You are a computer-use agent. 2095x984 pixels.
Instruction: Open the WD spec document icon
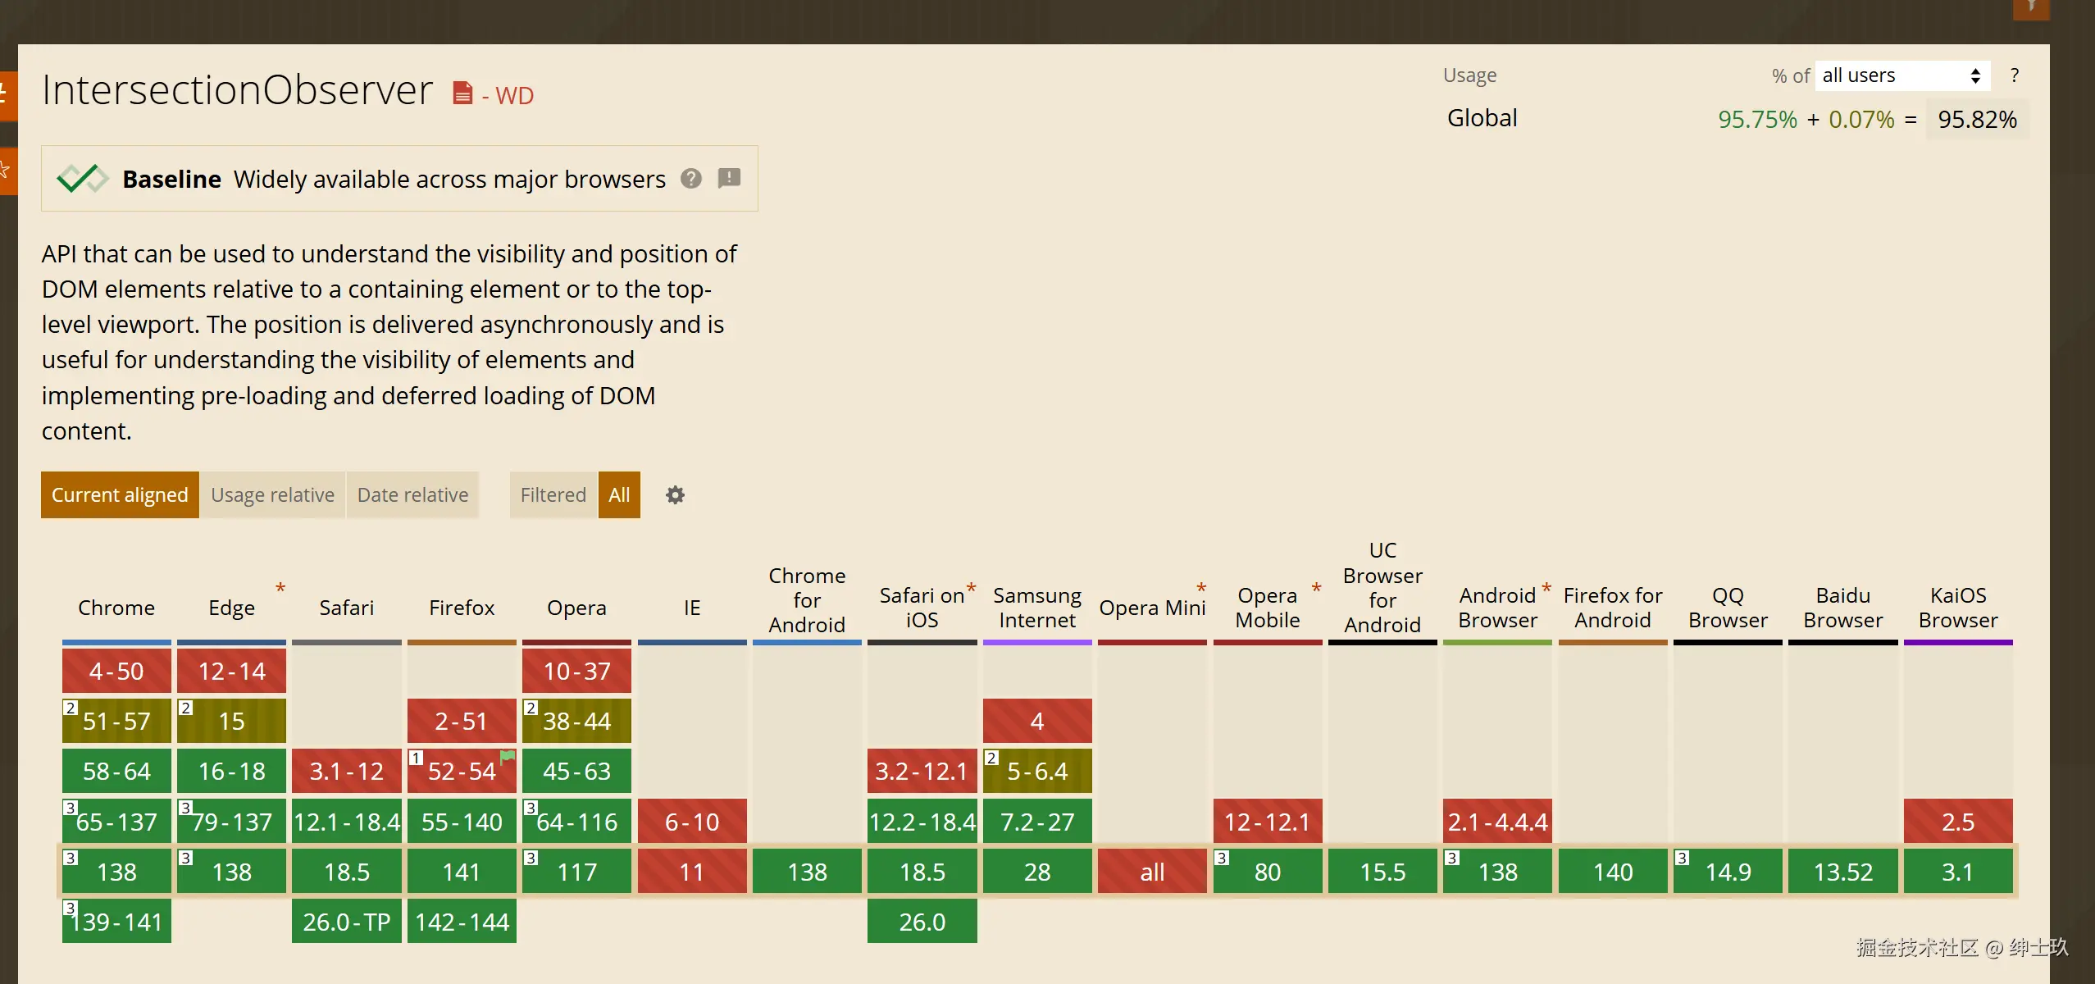[x=463, y=93]
